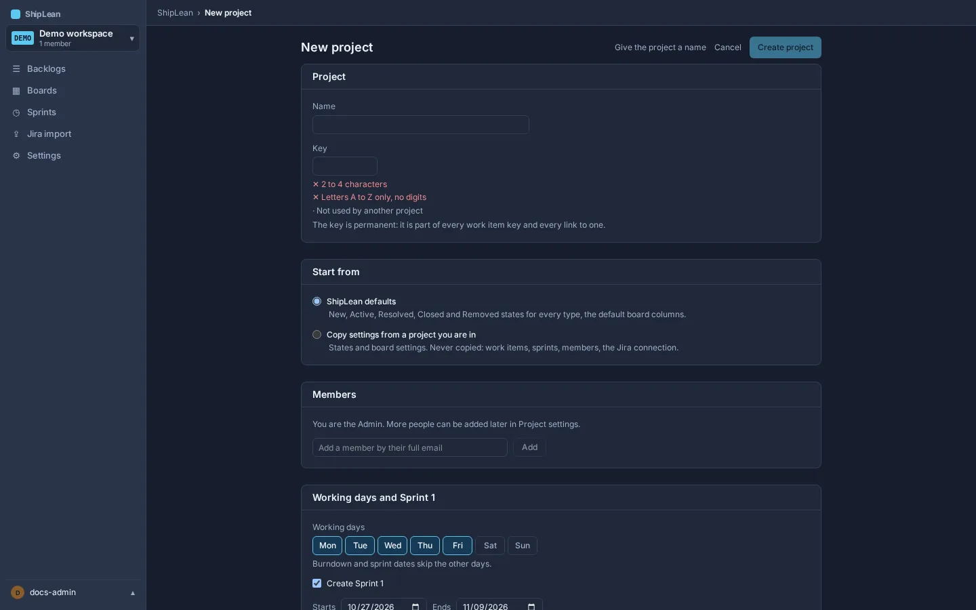Click the Working days and Sprint 1 heading
The image size is (976, 610).
point(373,497)
